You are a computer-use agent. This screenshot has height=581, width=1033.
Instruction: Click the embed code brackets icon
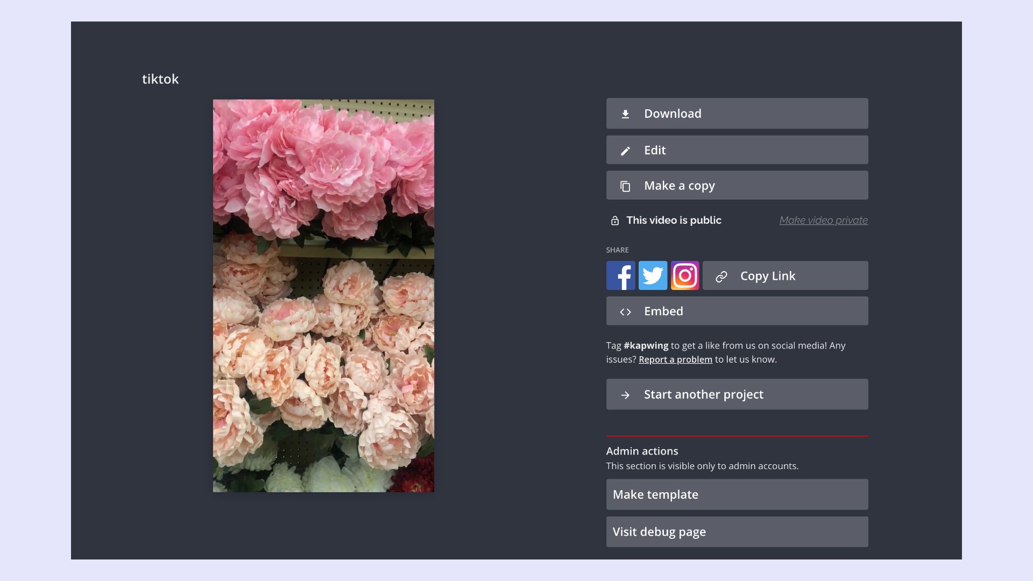(x=625, y=312)
